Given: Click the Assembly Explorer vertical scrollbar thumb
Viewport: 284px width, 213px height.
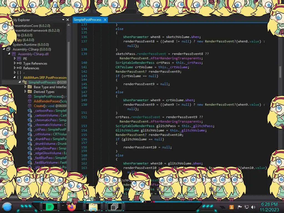Looking at the screenshot, I should pos(69,86).
